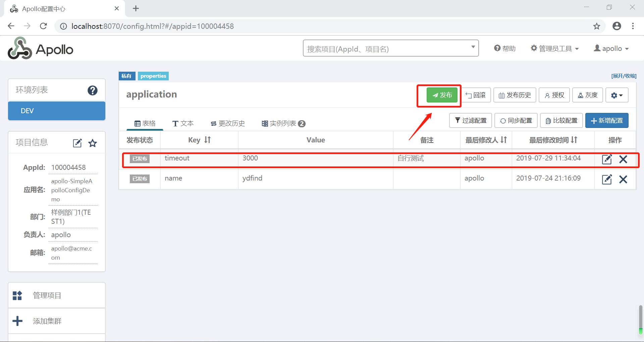644x342 pixels.
Task: Open environment list help question mark
Action: (93, 90)
